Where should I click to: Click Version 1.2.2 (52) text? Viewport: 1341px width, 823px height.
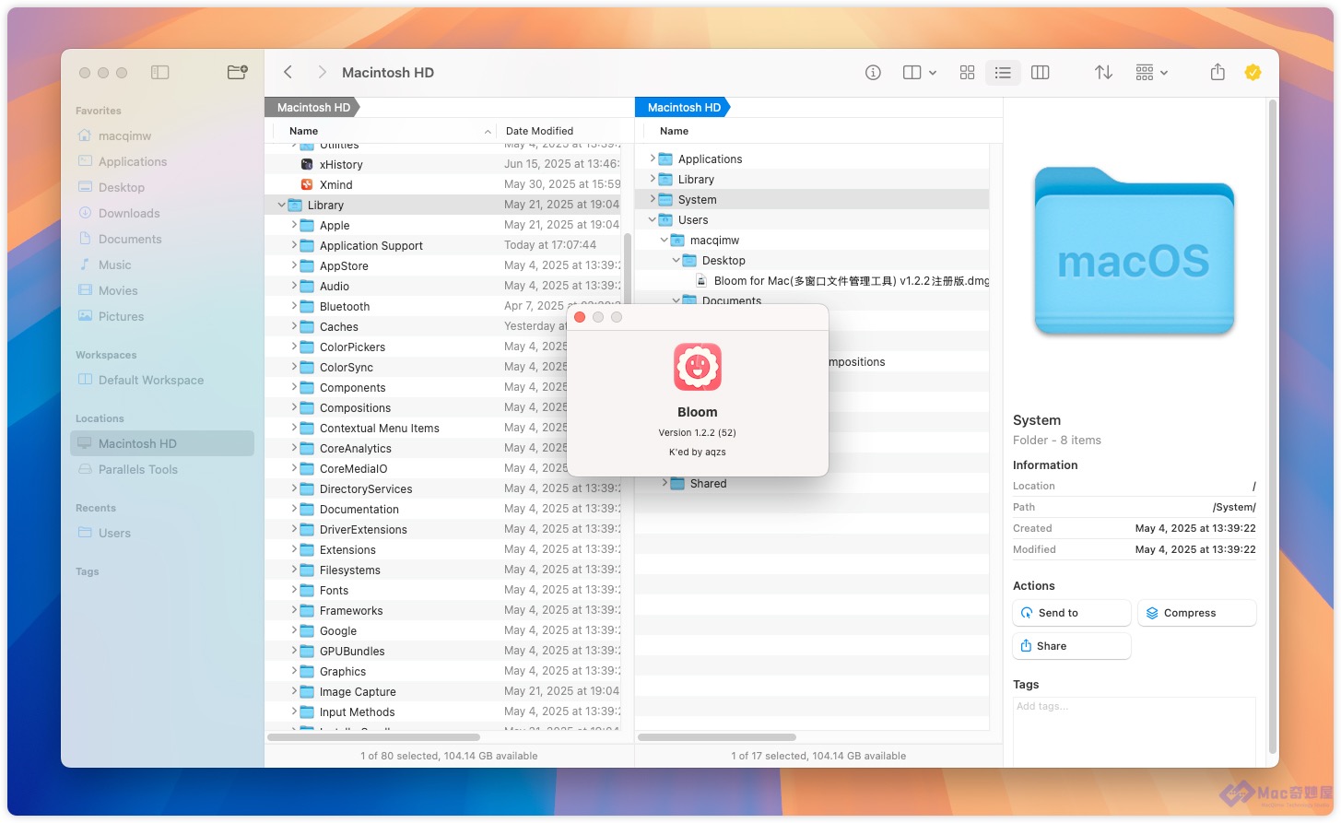pyautogui.click(x=697, y=432)
